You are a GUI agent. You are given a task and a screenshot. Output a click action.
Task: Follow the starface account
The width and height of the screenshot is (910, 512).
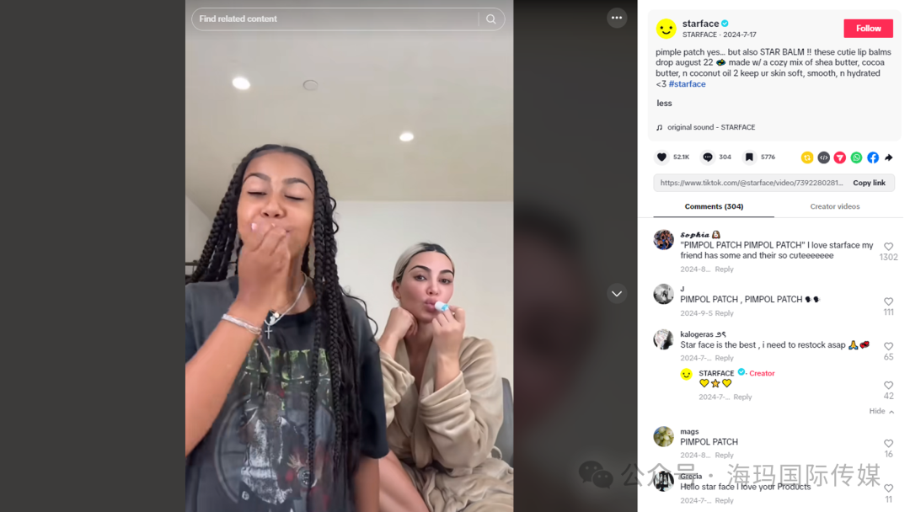point(868,29)
